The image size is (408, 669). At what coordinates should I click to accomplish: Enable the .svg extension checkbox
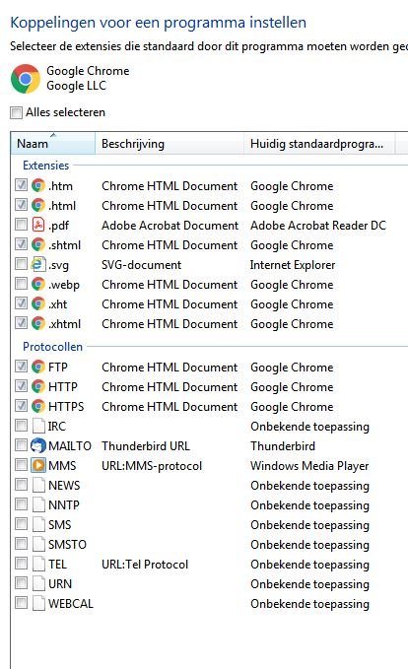pyautogui.click(x=21, y=264)
